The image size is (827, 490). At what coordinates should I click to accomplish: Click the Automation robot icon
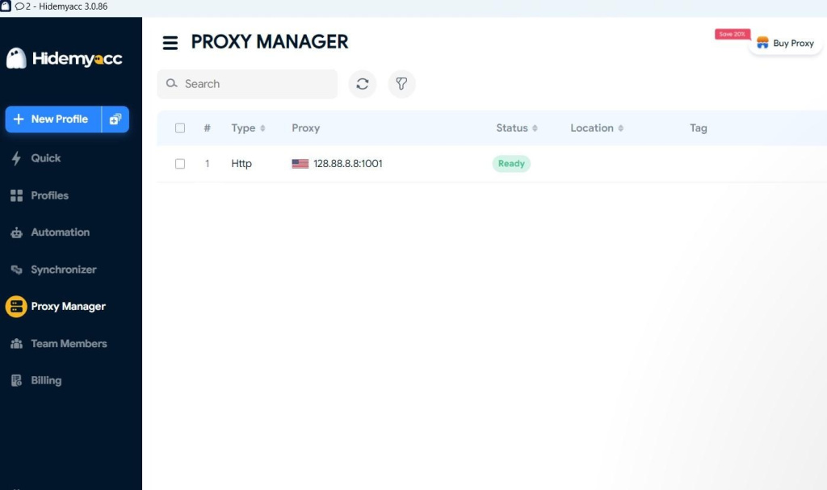pos(16,232)
